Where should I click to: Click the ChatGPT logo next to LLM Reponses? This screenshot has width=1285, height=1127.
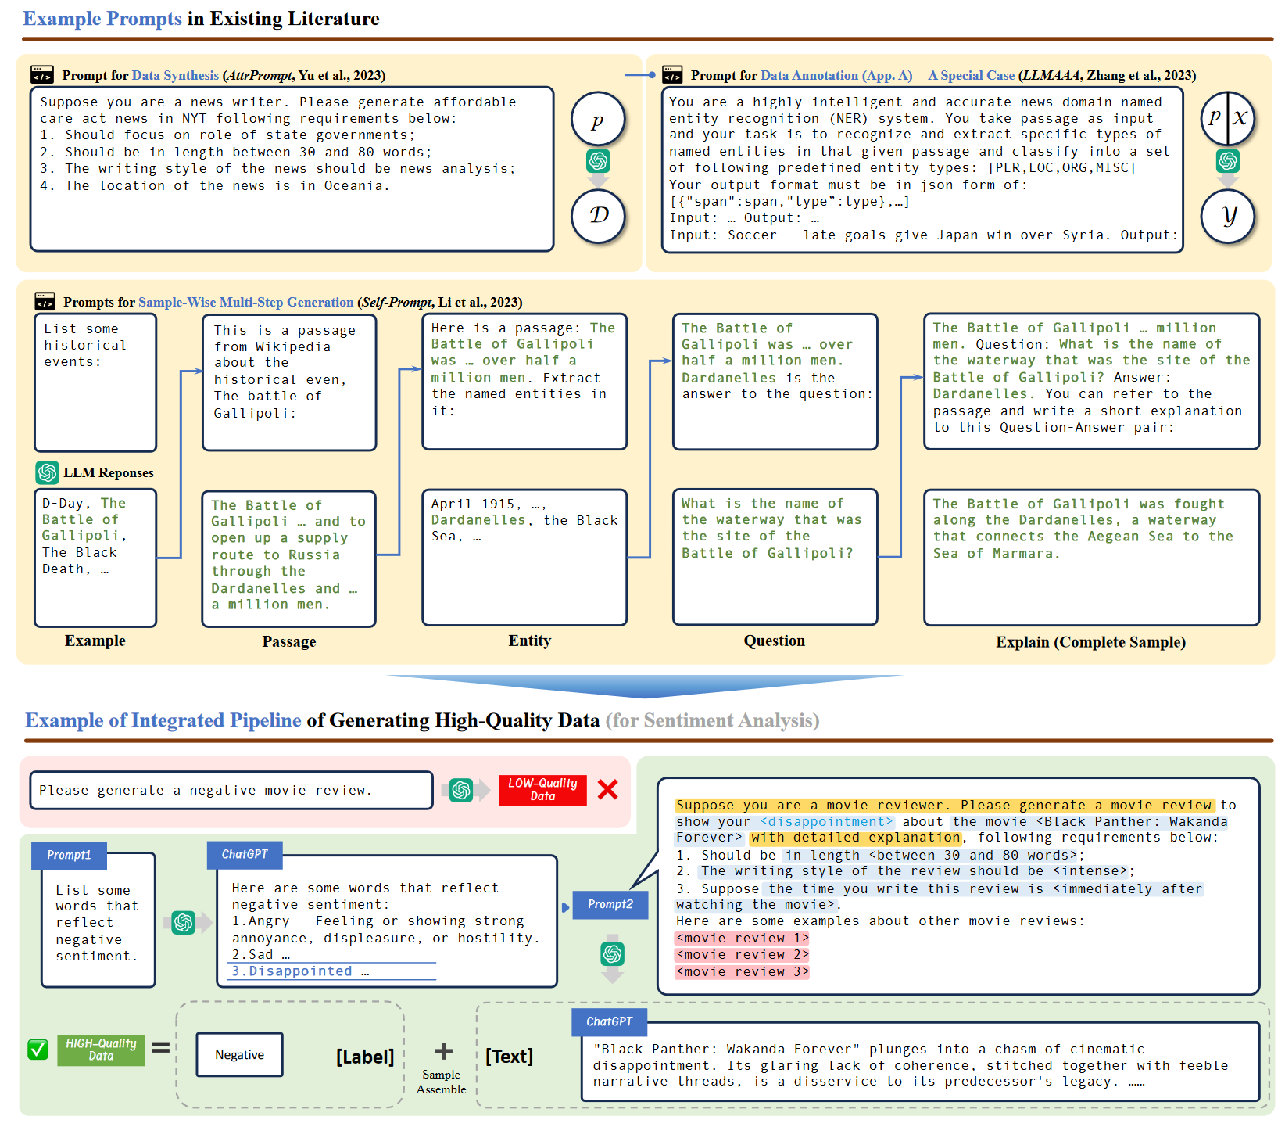pos(47,472)
